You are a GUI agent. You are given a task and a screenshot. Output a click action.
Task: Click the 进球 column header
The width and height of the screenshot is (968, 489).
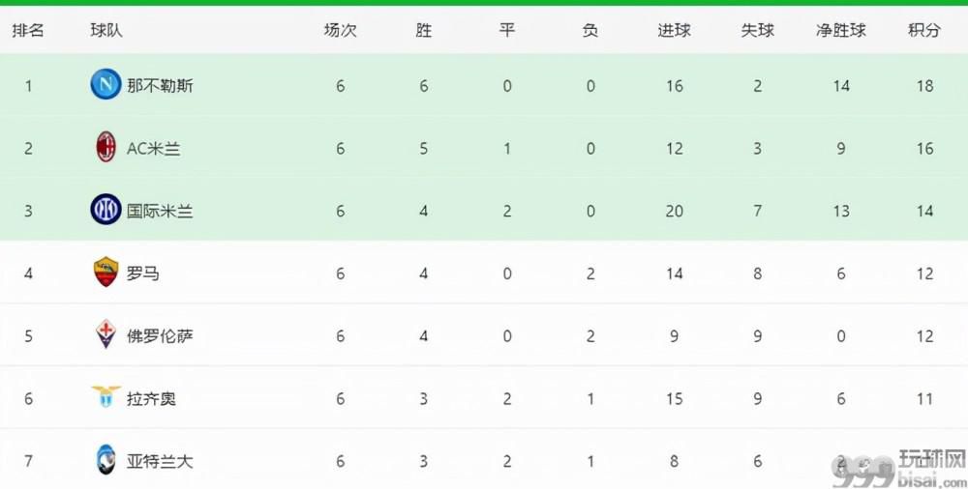[x=674, y=30]
